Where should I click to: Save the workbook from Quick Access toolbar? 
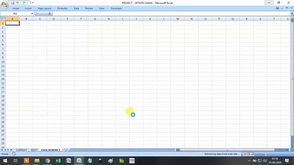click(x=12, y=3)
